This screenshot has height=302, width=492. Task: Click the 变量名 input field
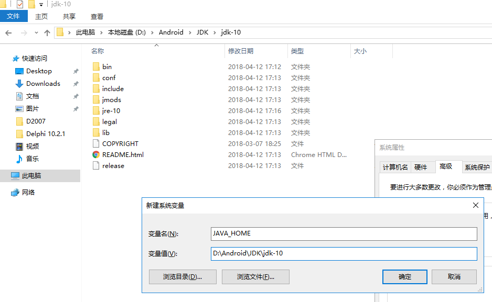pyautogui.click(x=344, y=234)
